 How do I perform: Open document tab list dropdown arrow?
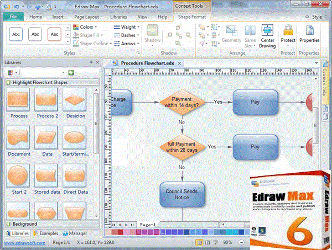click(316, 63)
